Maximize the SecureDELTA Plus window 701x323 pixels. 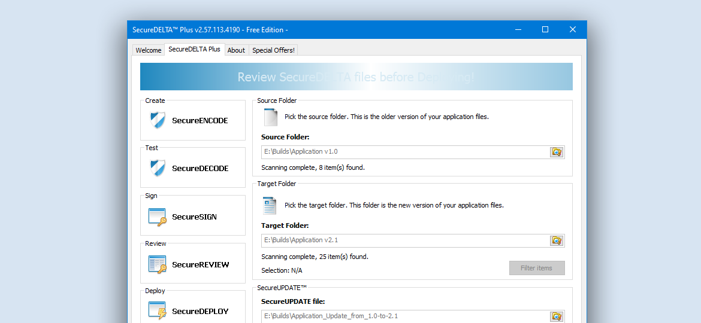[545, 29]
